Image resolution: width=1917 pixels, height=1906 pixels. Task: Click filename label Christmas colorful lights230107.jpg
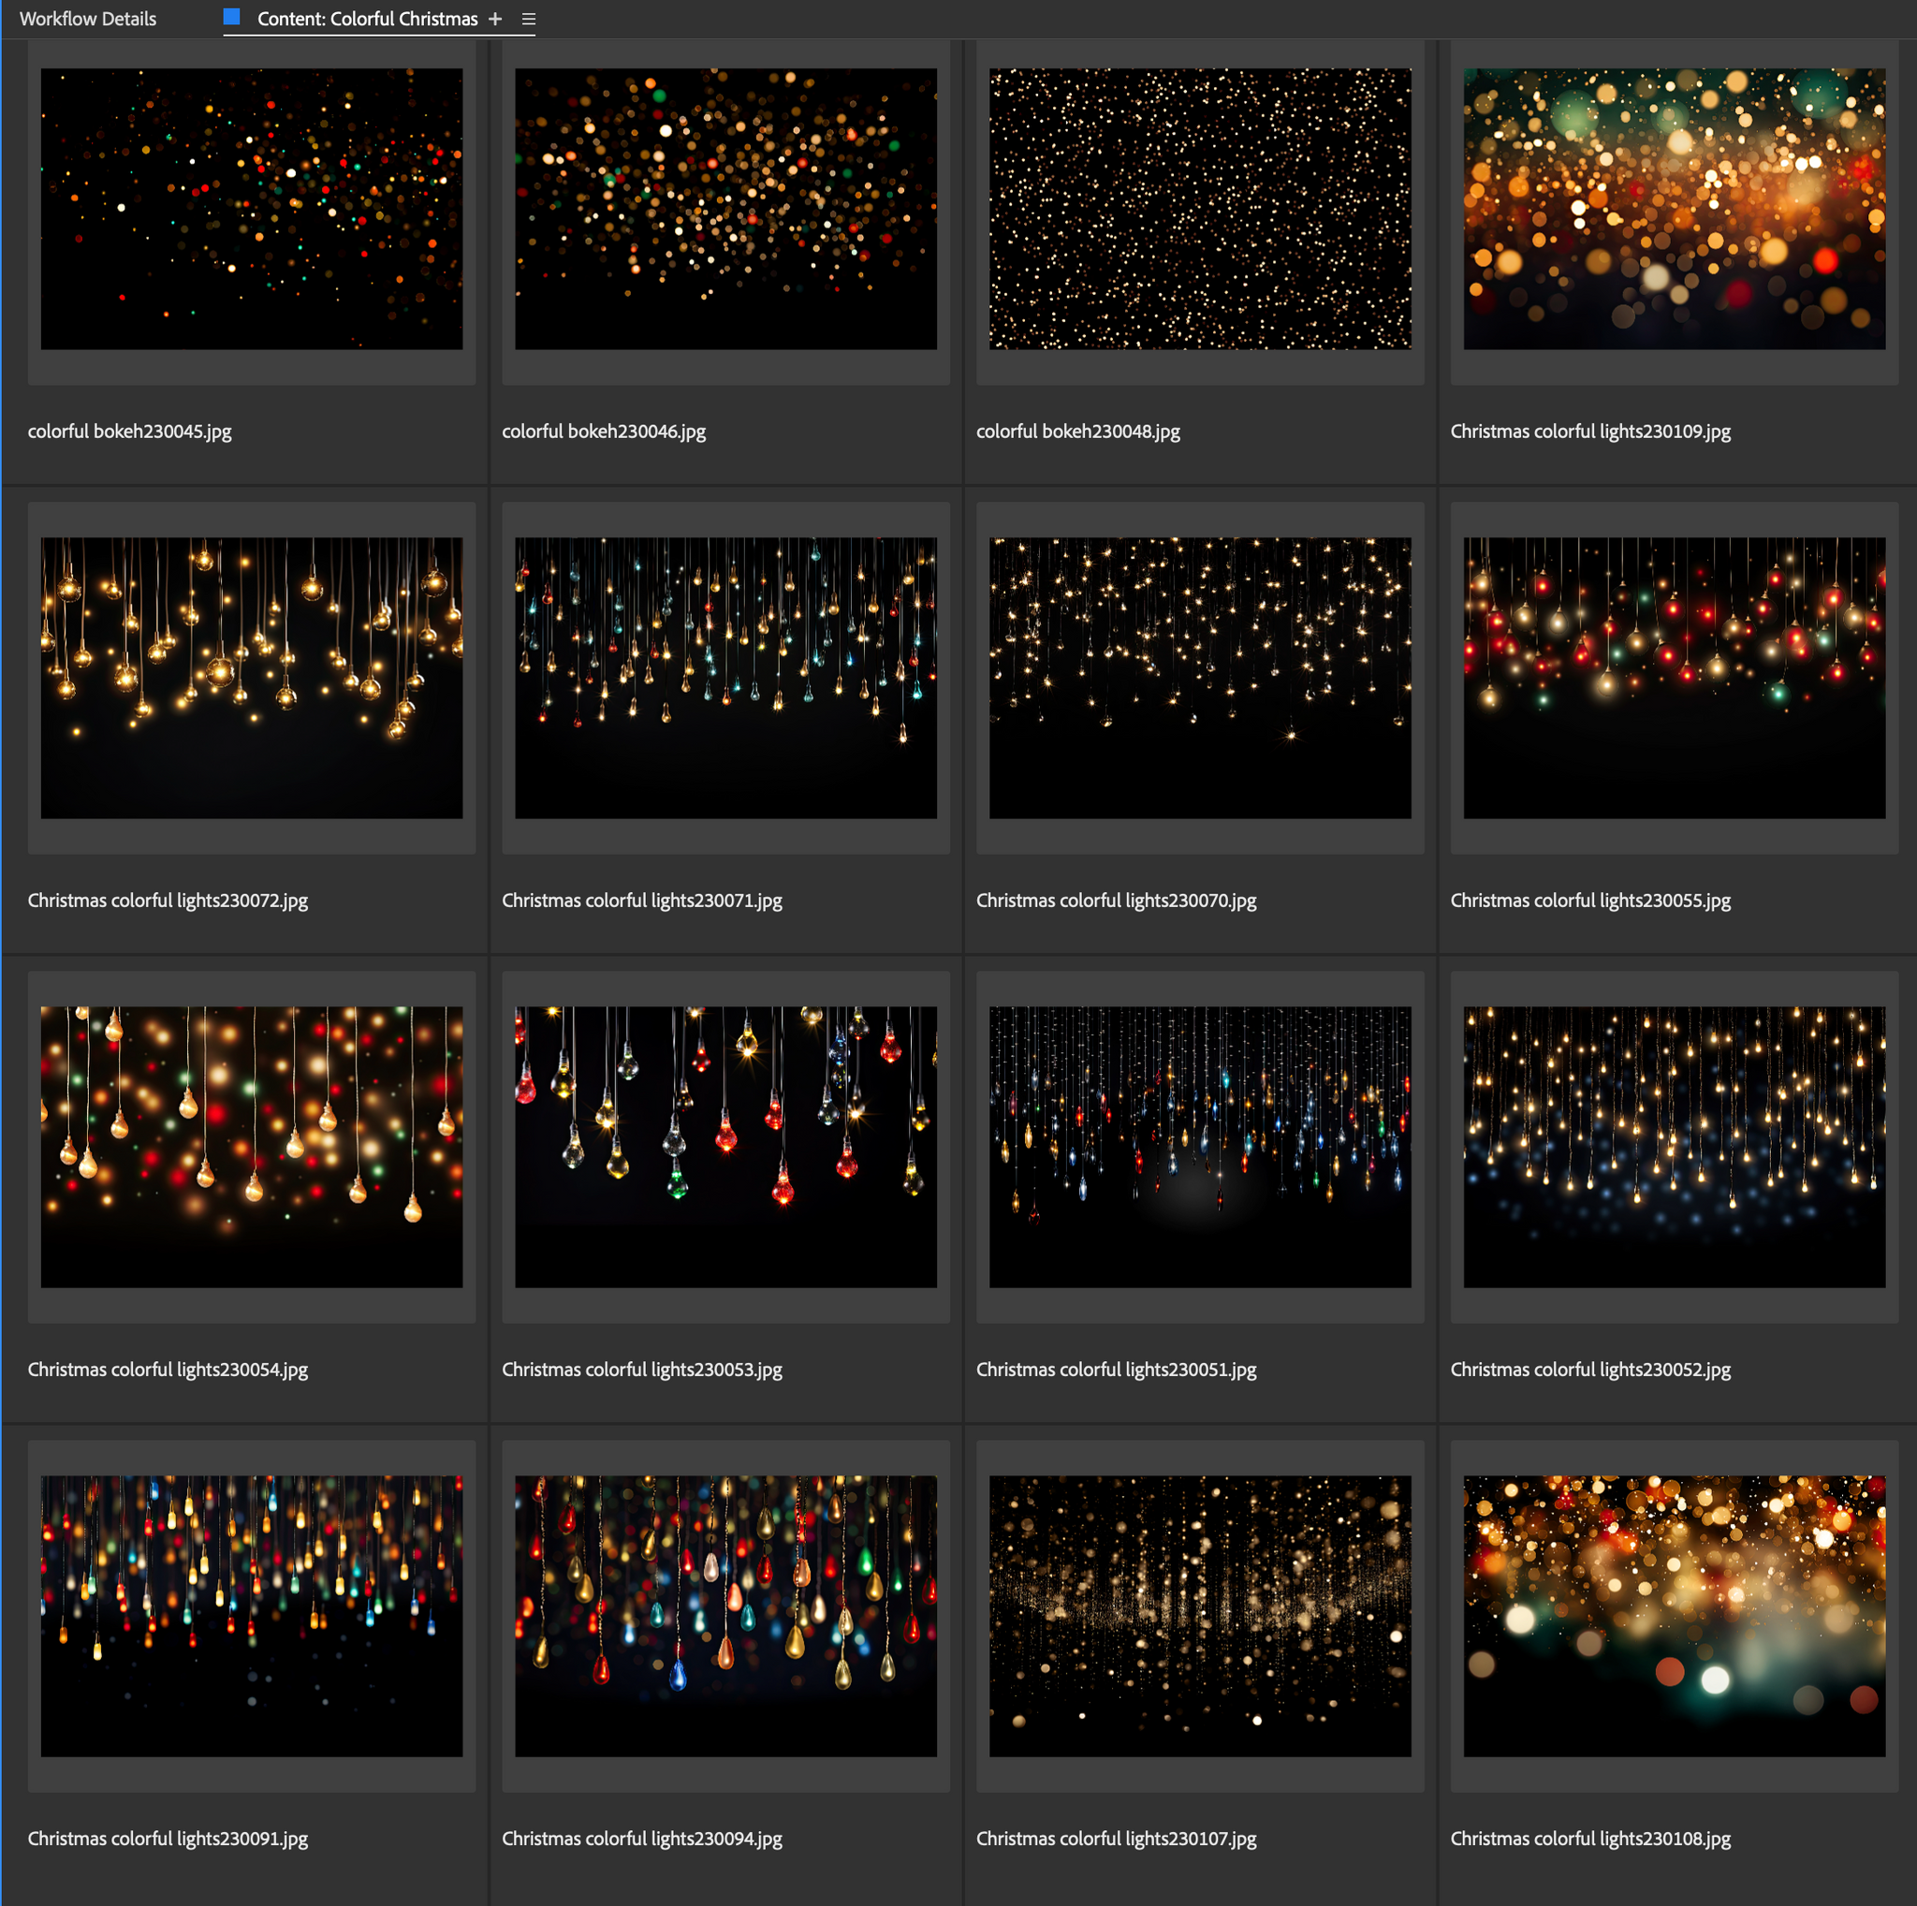coord(1117,1839)
